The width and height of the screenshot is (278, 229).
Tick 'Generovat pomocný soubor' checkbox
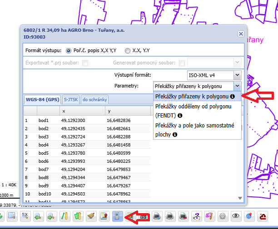[x=182, y=63]
